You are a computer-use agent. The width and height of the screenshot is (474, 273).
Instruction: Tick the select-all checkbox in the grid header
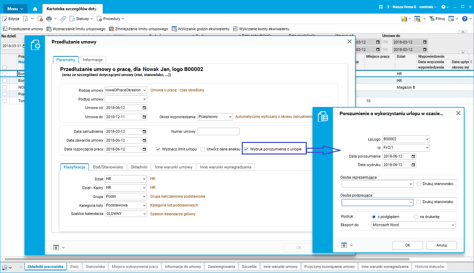(x=5, y=67)
